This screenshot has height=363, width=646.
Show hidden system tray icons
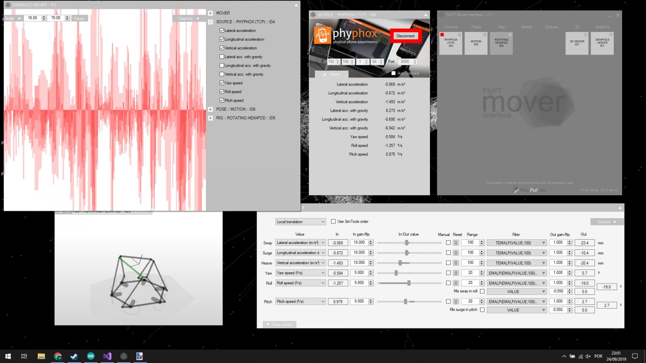pyautogui.click(x=564, y=356)
